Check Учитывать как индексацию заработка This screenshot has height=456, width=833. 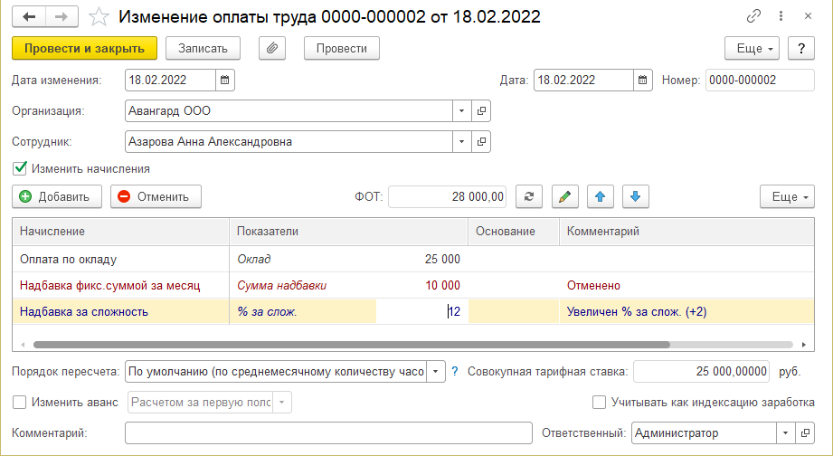(x=599, y=402)
